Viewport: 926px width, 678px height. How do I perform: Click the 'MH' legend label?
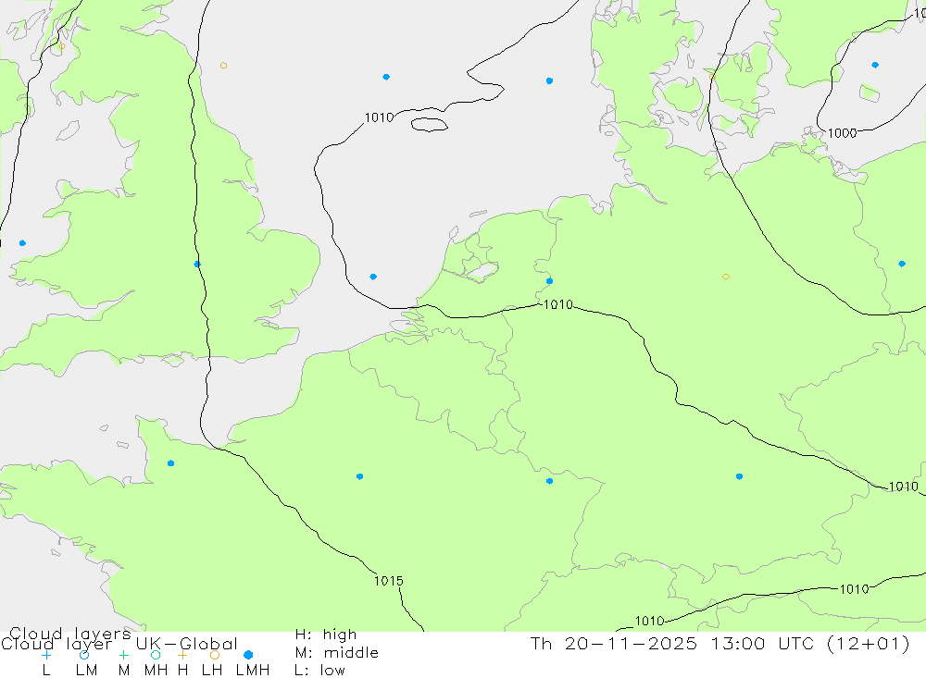(156, 671)
